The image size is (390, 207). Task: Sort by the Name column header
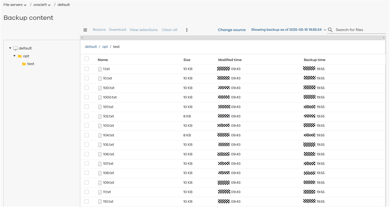tap(103, 60)
